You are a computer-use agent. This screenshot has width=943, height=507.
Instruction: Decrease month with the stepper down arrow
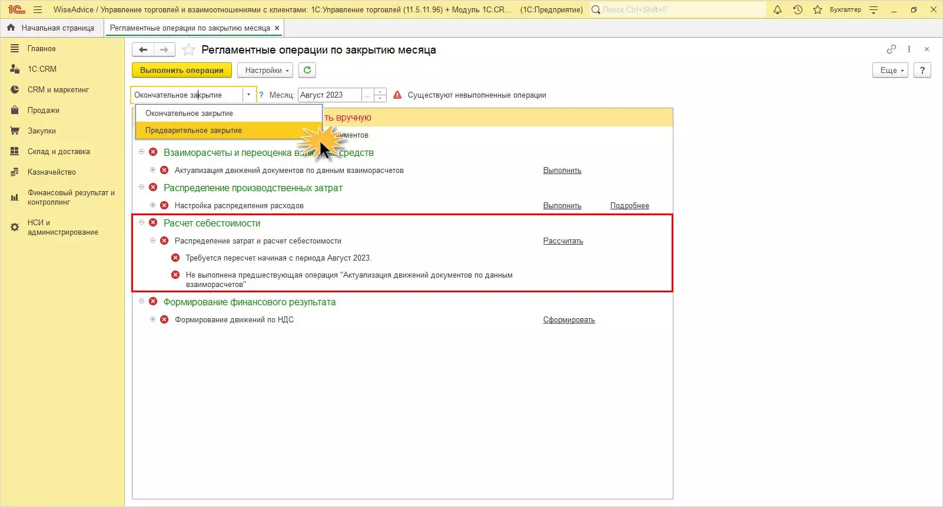tap(380, 98)
